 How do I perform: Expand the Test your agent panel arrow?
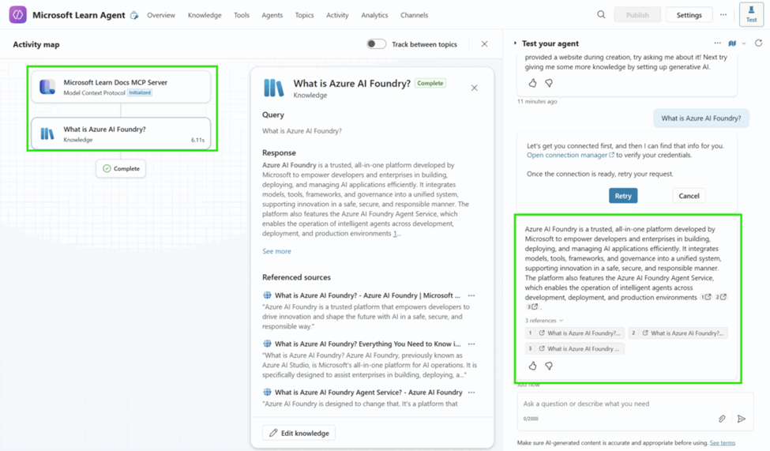click(x=516, y=43)
